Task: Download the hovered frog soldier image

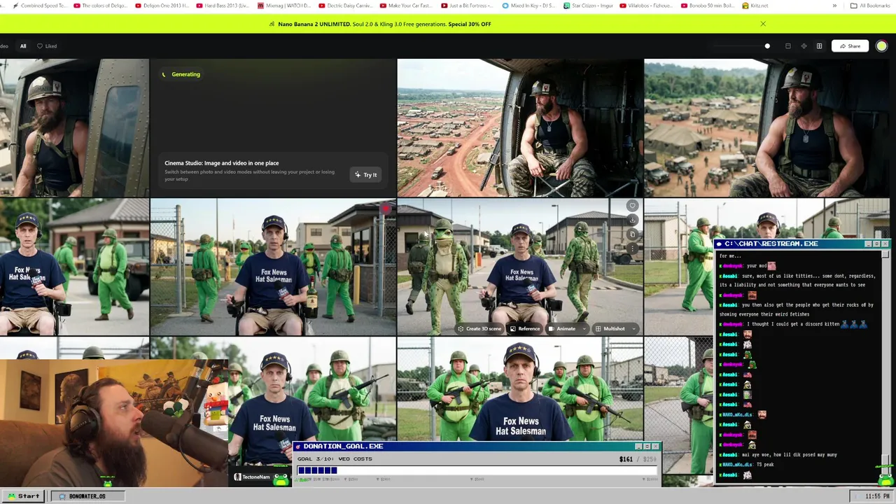Action: point(632,220)
